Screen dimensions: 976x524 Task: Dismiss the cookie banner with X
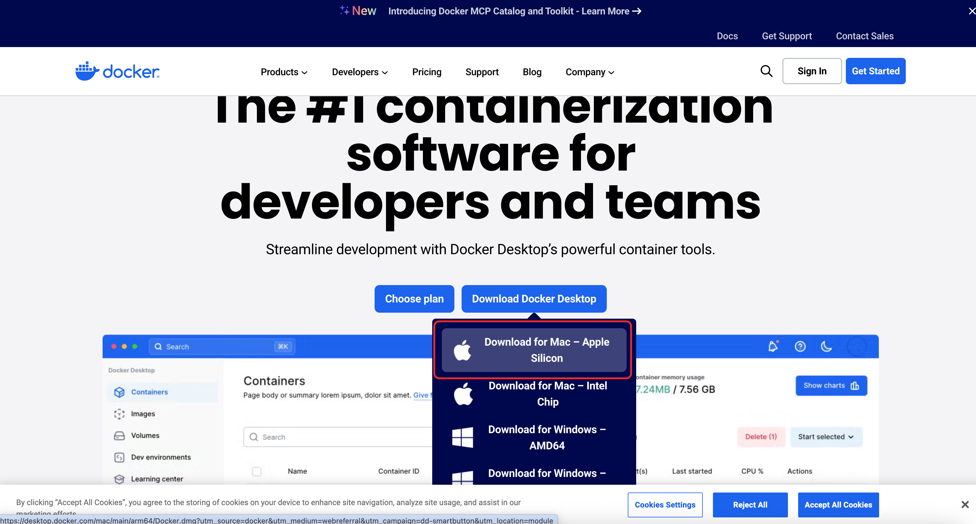pyautogui.click(x=965, y=504)
